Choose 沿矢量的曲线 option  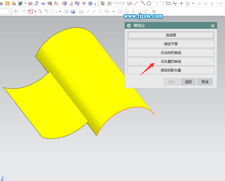click(171, 61)
